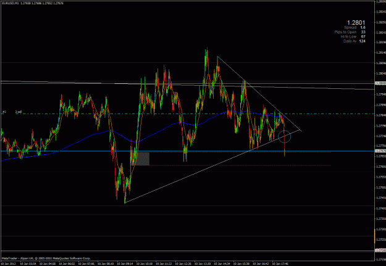Click the 10 Jan 12:26 time label
Viewport: 386px width, 266px height.
[x=183, y=264]
